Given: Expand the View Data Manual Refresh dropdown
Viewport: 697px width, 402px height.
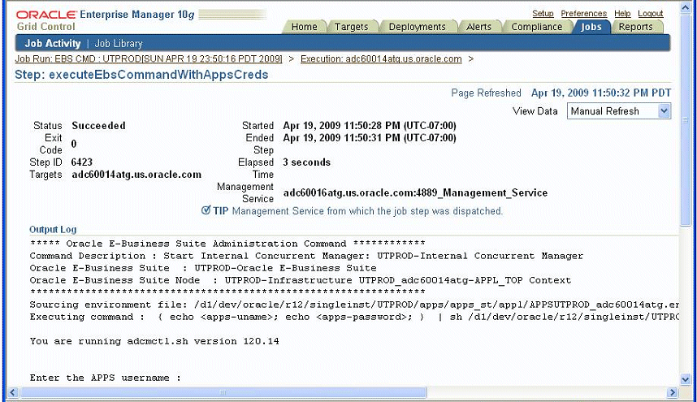Looking at the screenshot, I should [x=619, y=111].
